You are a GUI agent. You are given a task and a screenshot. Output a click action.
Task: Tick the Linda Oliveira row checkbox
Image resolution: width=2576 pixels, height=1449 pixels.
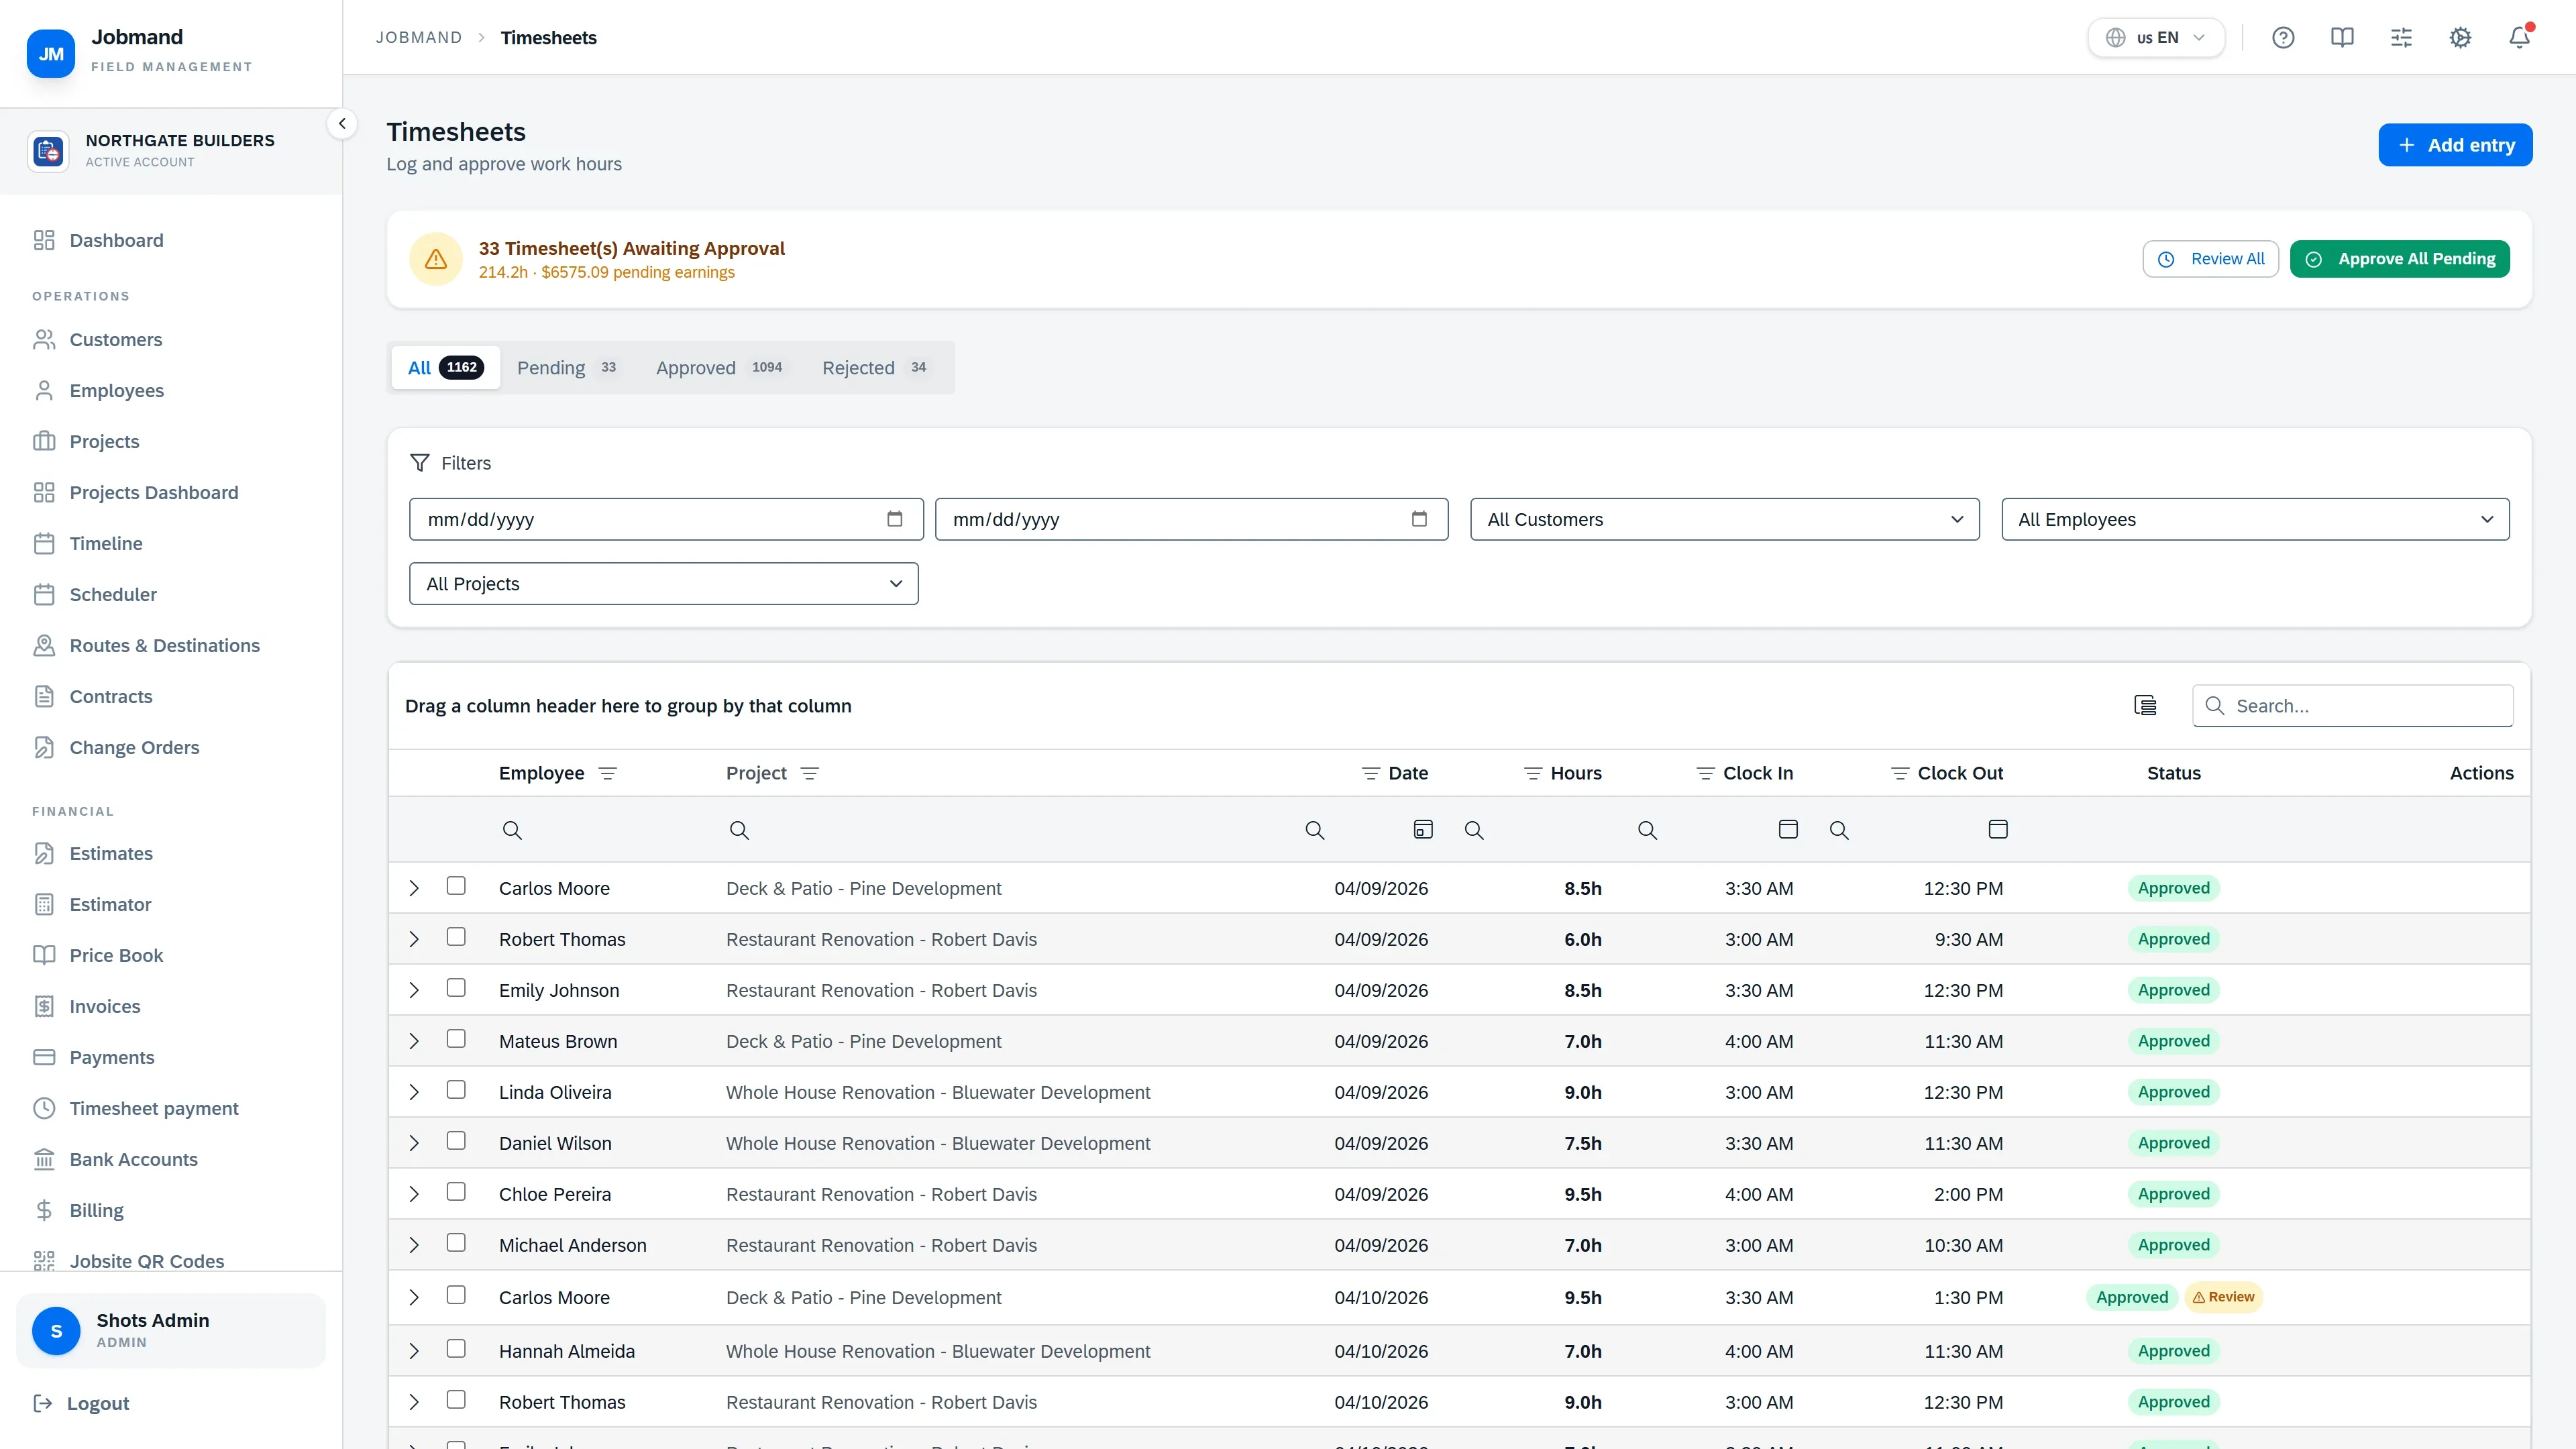point(456,1090)
